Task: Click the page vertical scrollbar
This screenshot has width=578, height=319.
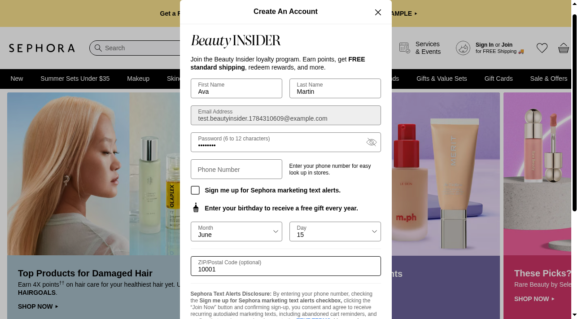Action: 574,112
